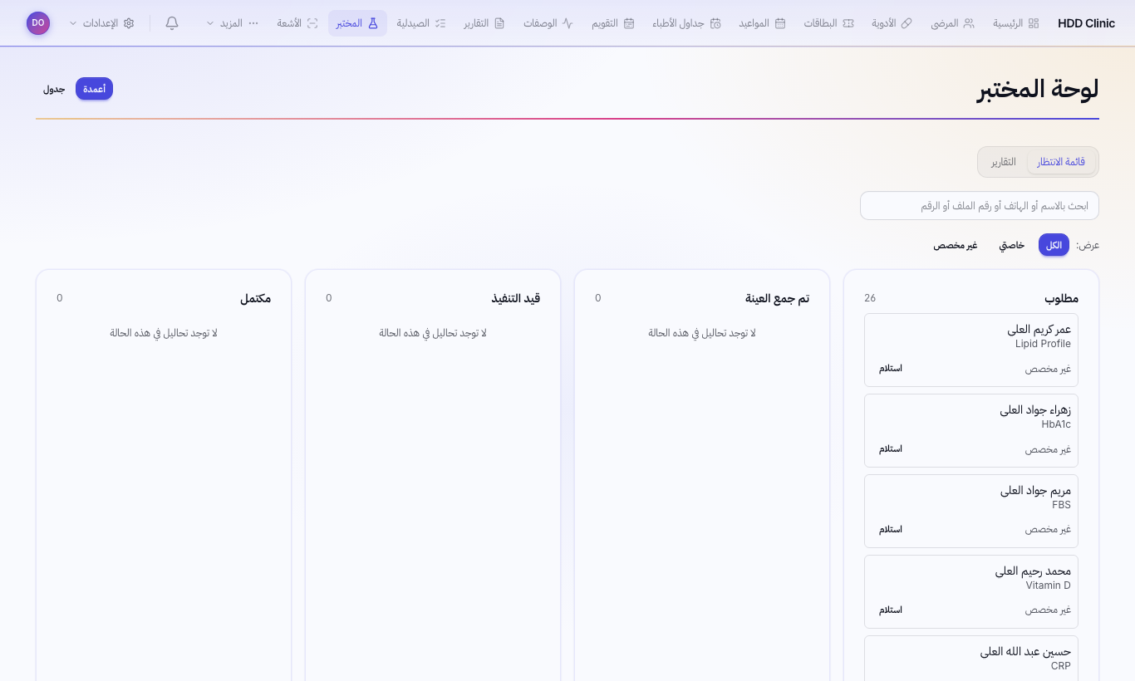Open notifications bell icon
The image size is (1135, 681).
tap(172, 23)
